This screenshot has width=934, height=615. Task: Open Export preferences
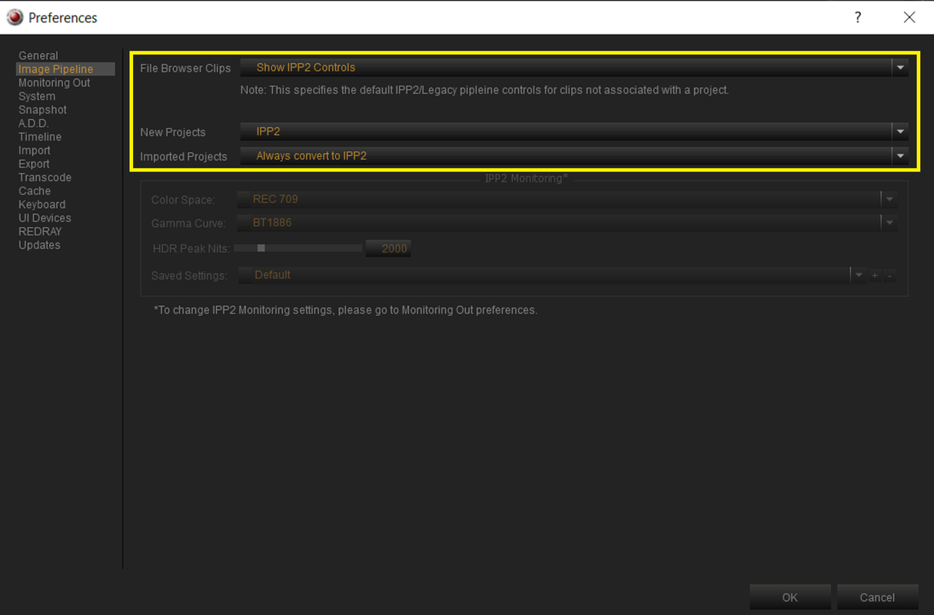pos(34,164)
